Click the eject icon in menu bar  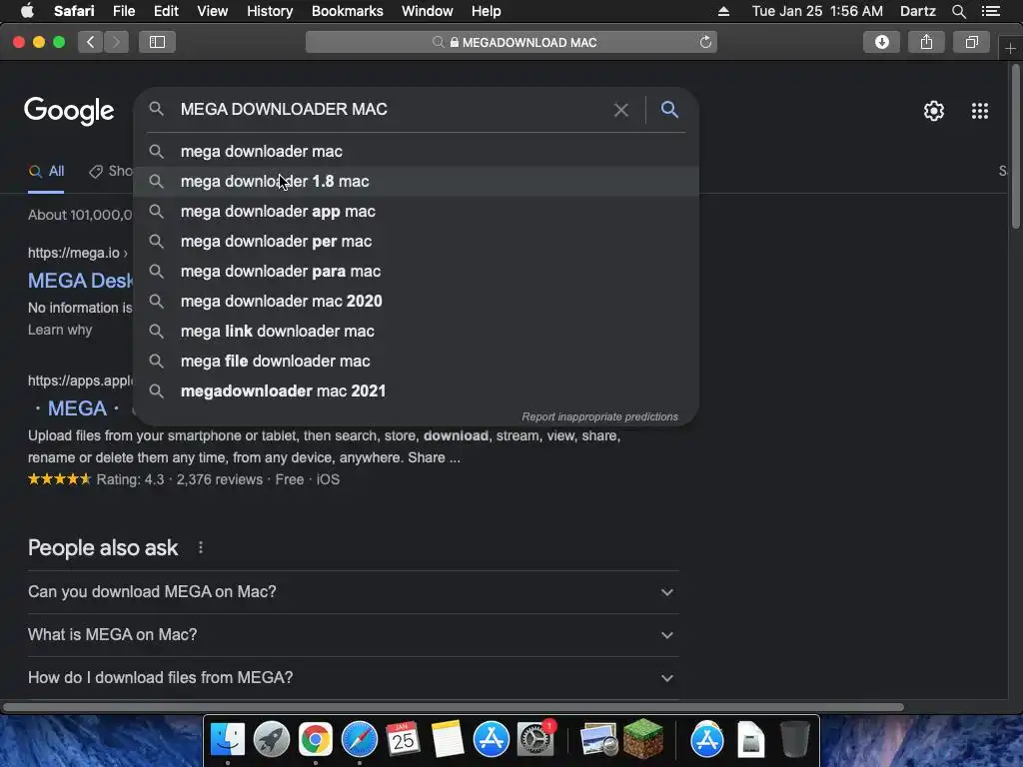[723, 11]
